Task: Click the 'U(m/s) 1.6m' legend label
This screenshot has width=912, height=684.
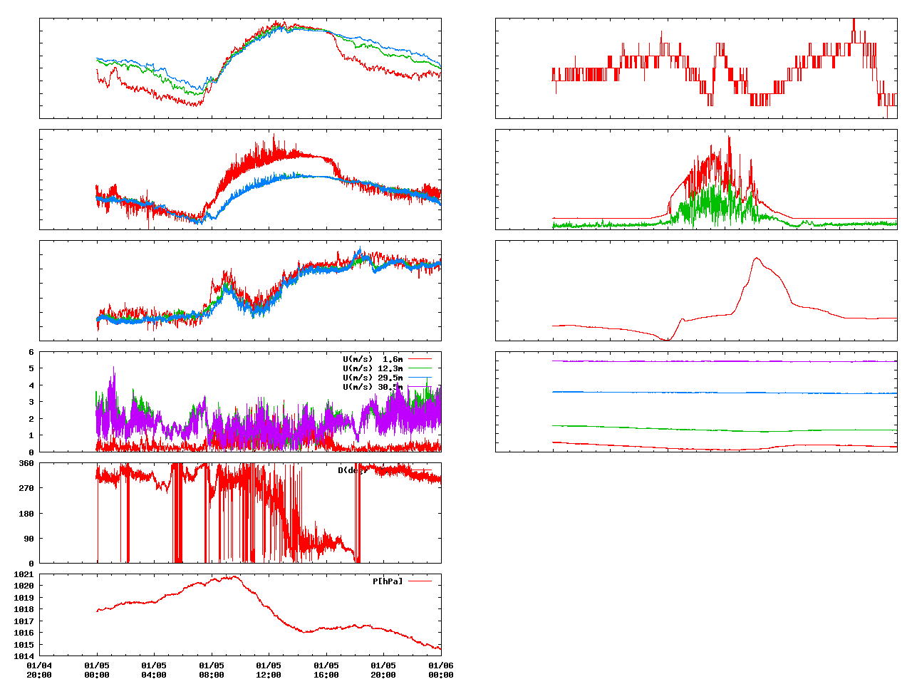Action: (373, 359)
